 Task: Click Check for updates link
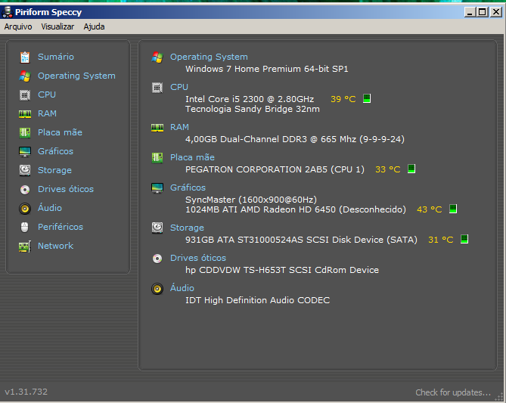click(x=453, y=392)
